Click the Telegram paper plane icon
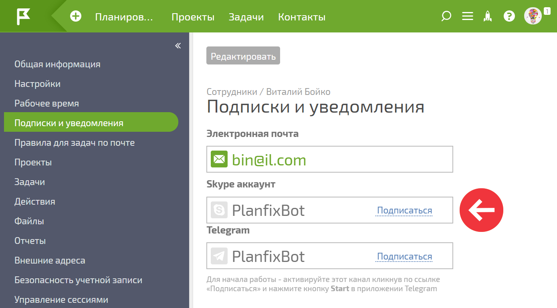 pos(219,256)
